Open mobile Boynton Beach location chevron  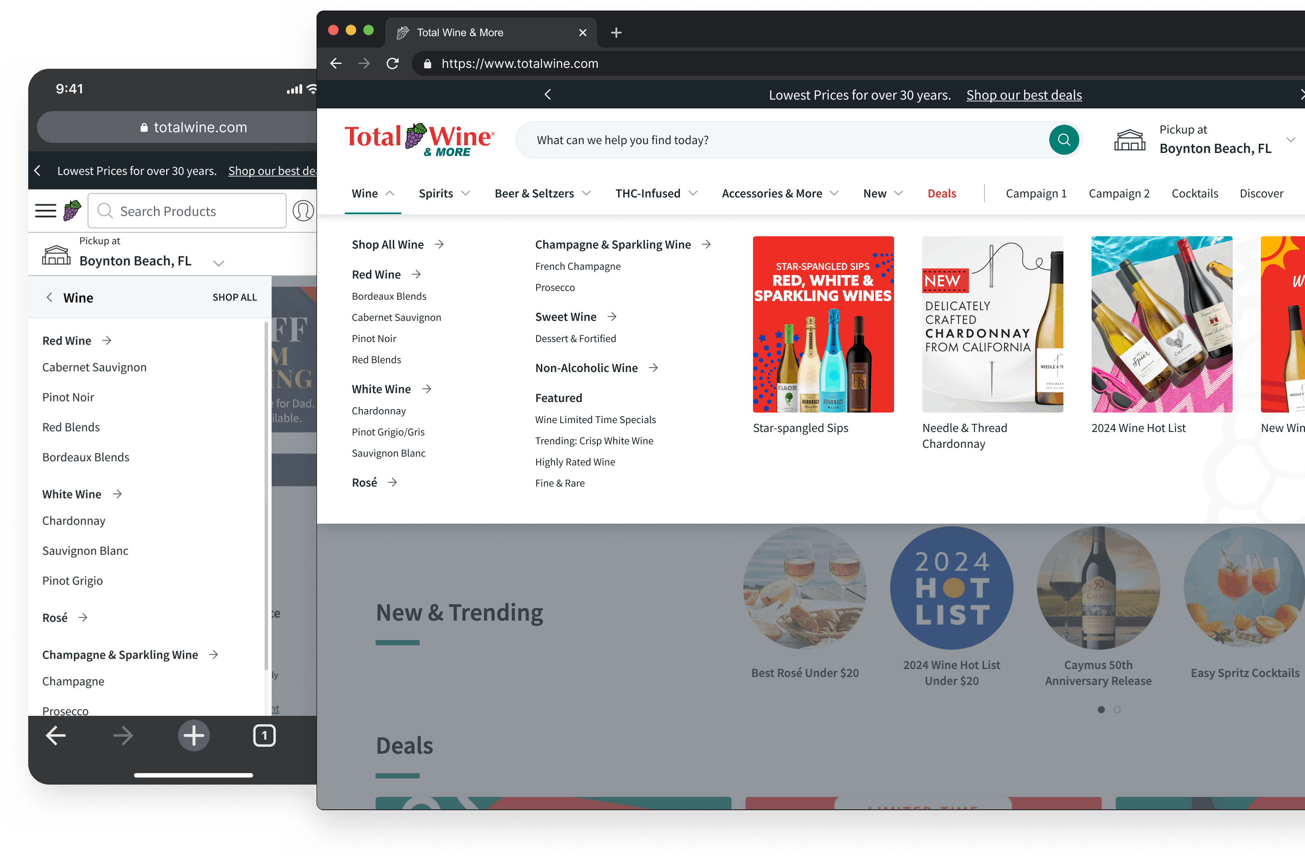(x=218, y=263)
